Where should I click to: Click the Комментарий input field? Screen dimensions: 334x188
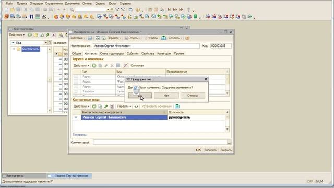(x=160, y=142)
